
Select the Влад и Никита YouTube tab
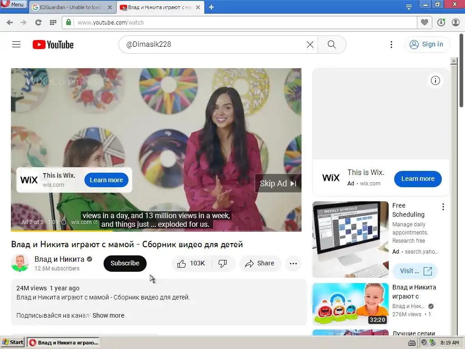tap(159, 7)
